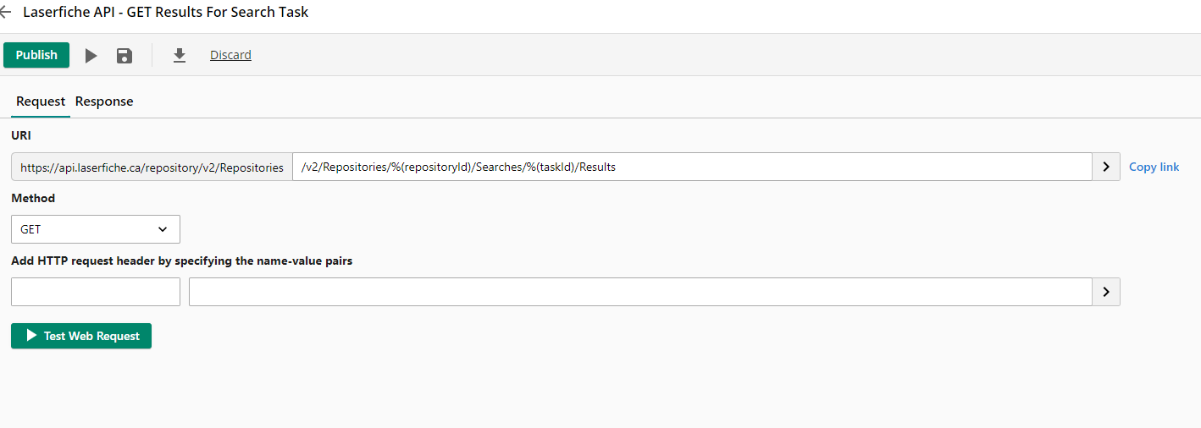The height and width of the screenshot is (428, 1201).
Task: Click the Discard link
Action: [230, 55]
